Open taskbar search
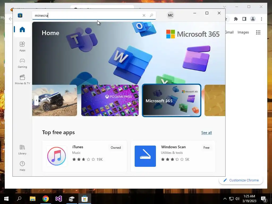This screenshot has height=204, width=272. click(x=19, y=199)
